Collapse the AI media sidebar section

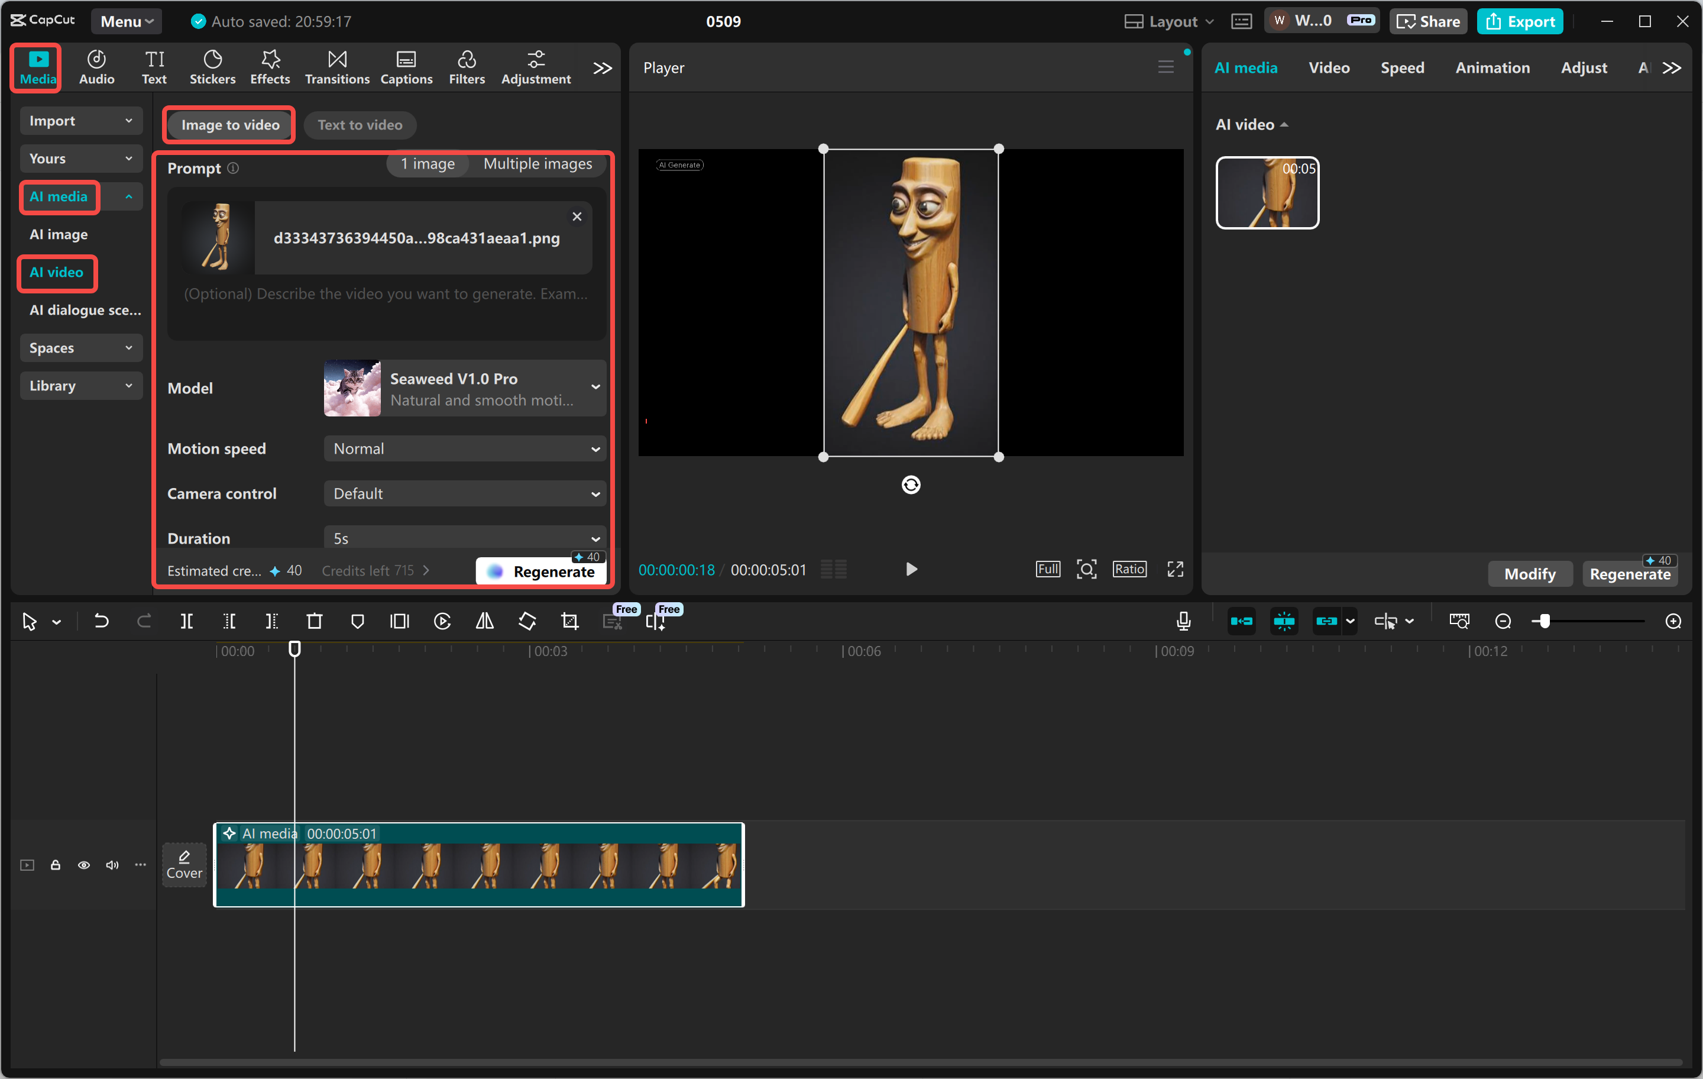pos(128,197)
